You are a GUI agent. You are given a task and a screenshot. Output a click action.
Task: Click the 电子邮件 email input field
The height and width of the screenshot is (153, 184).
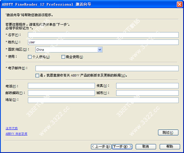point(107,68)
